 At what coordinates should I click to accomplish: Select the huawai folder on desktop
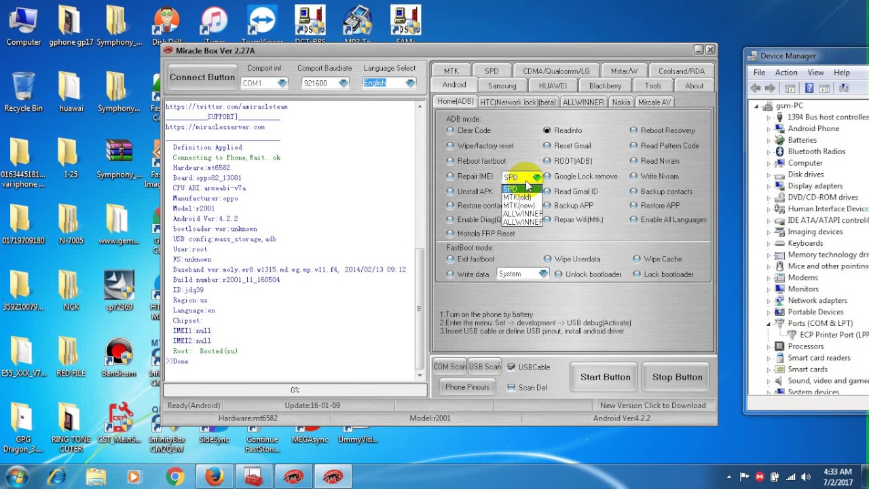click(x=71, y=92)
